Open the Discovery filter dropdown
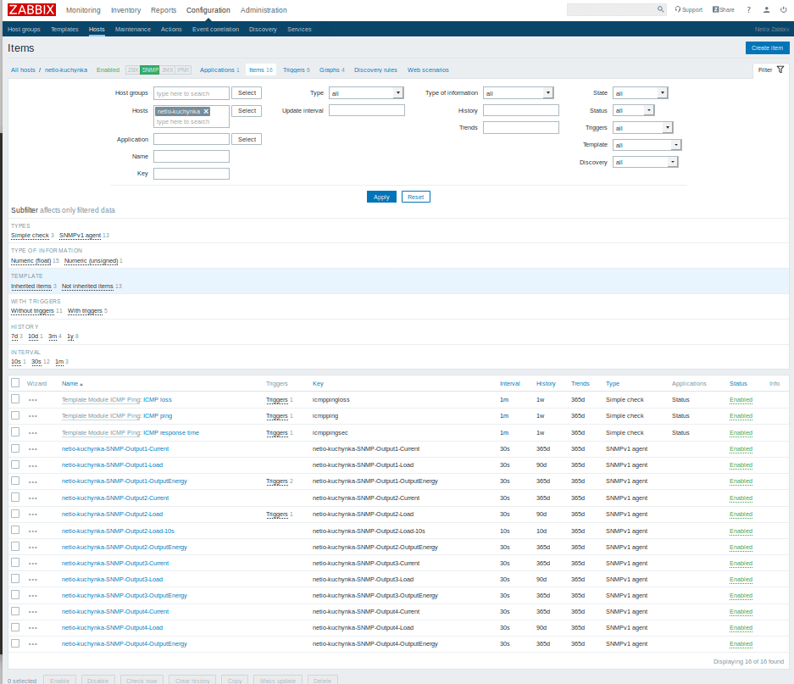The height and width of the screenshot is (684, 794). coord(645,162)
